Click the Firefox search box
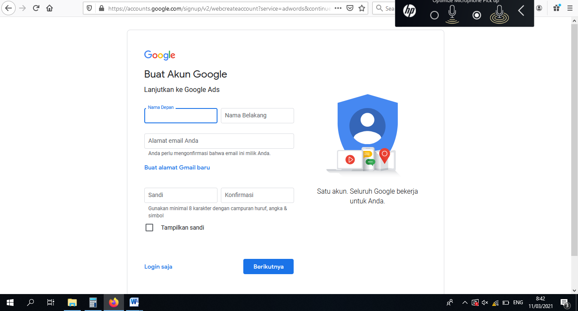The height and width of the screenshot is (311, 578). [x=383, y=8]
